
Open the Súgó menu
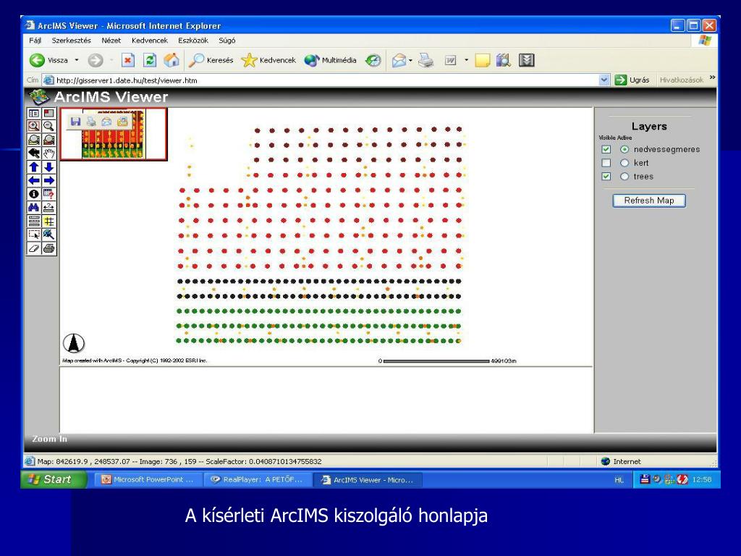coord(226,41)
